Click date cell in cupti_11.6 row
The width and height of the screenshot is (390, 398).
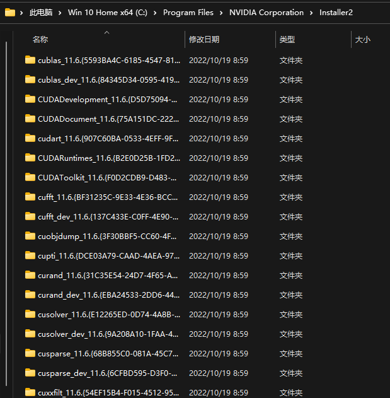point(219,256)
